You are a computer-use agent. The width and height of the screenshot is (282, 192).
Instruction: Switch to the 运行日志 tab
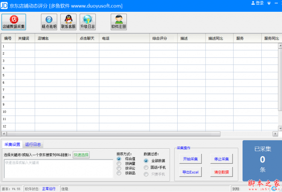[33, 144]
